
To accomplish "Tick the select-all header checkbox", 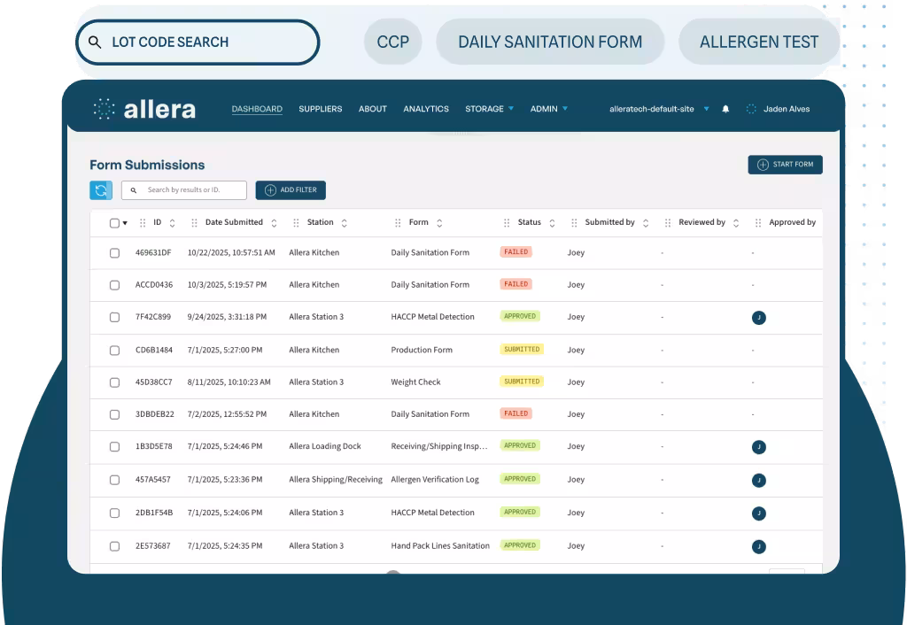I will point(114,223).
